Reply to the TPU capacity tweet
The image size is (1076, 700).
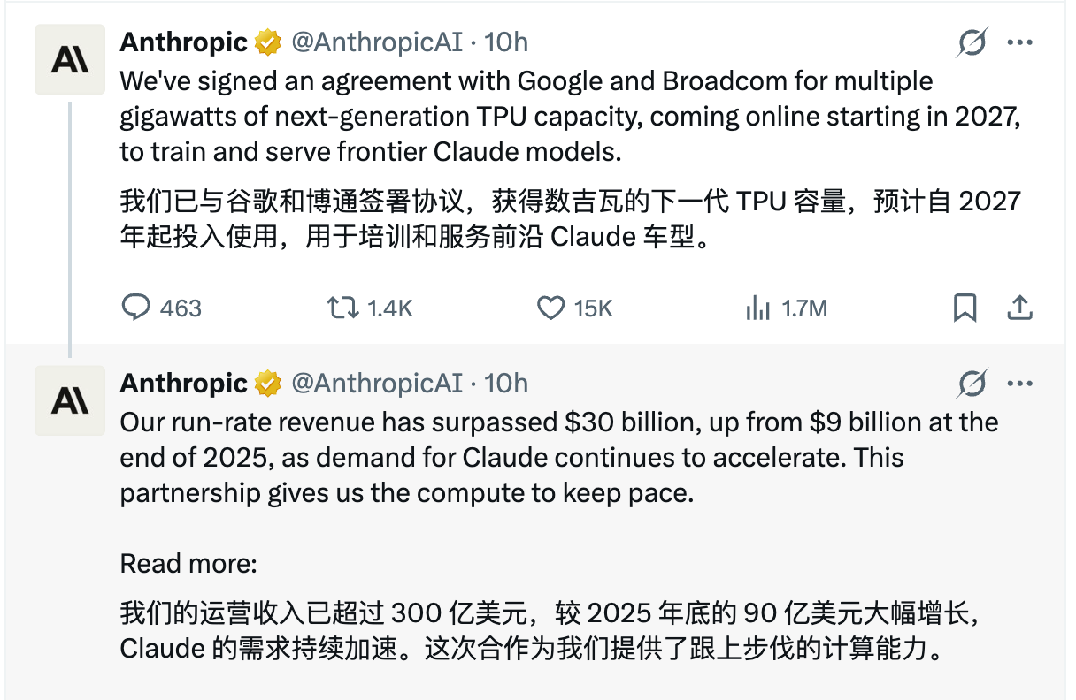pos(135,308)
